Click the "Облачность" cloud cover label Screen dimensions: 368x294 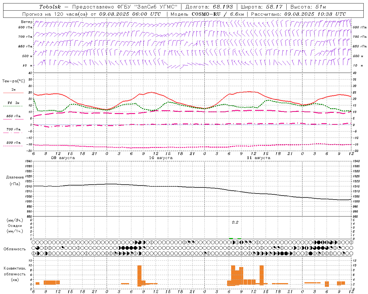[15, 249]
